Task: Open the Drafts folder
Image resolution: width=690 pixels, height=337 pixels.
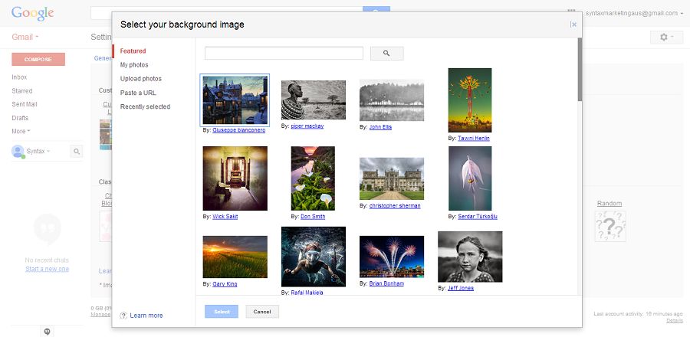Action: 20,118
